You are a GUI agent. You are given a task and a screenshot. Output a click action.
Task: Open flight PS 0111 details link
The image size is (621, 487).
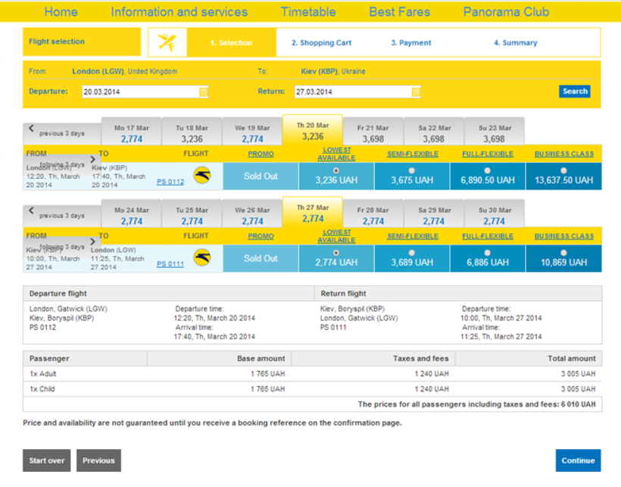click(x=170, y=264)
